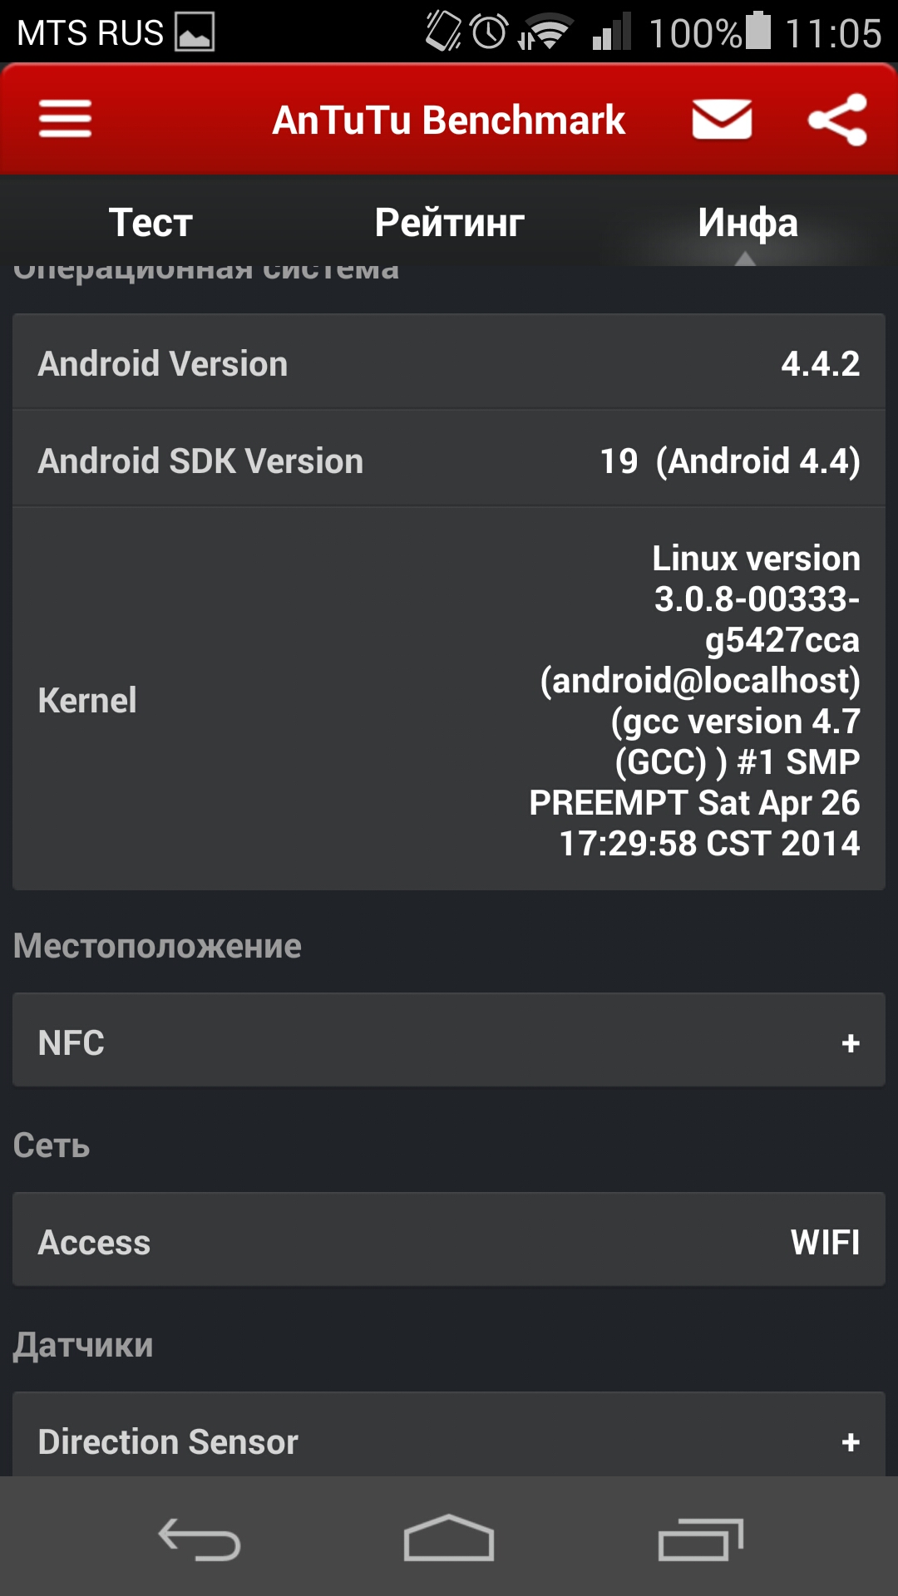This screenshot has height=1596, width=898.
Task: Open the hamburger menu in AnTuTu
Action: coord(65,119)
